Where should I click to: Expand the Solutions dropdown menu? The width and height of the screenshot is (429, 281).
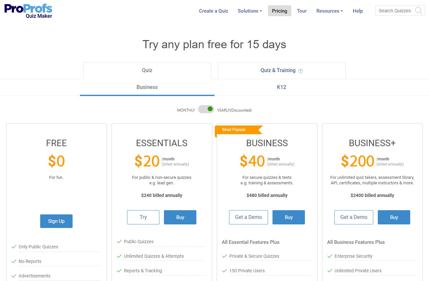pyautogui.click(x=250, y=11)
